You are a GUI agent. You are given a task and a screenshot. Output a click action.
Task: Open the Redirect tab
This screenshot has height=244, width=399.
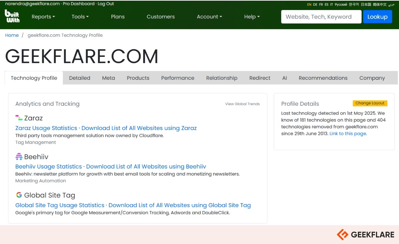click(x=260, y=78)
